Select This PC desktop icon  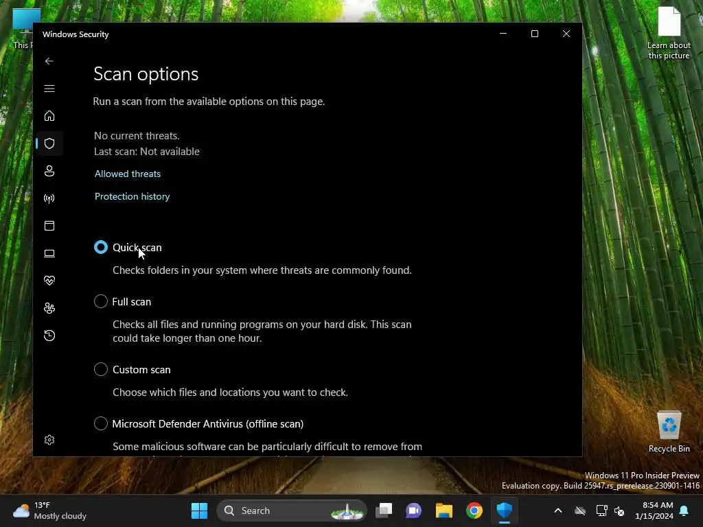23,29
